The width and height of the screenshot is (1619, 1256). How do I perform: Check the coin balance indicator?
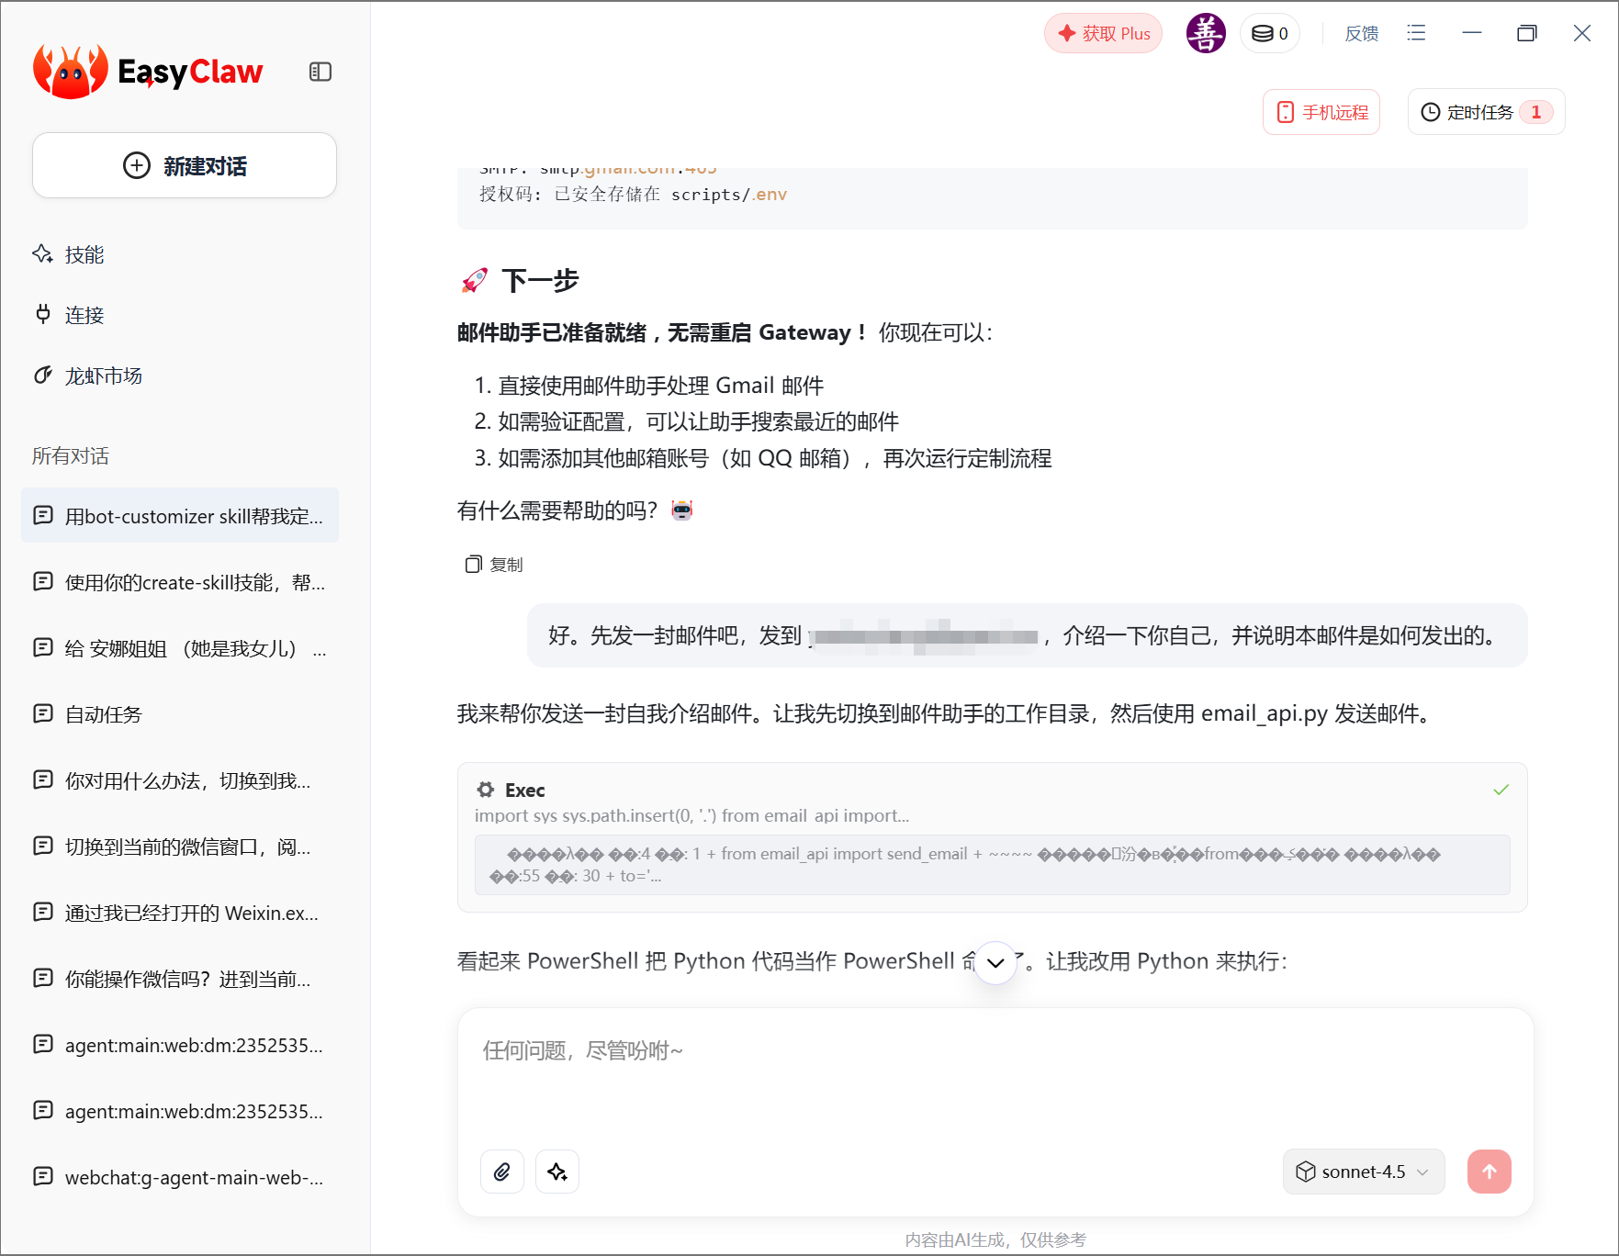(1270, 34)
